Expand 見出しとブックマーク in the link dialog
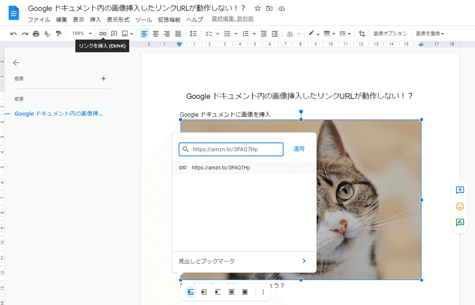Screen dimensions: 475x305 [x=244, y=261]
